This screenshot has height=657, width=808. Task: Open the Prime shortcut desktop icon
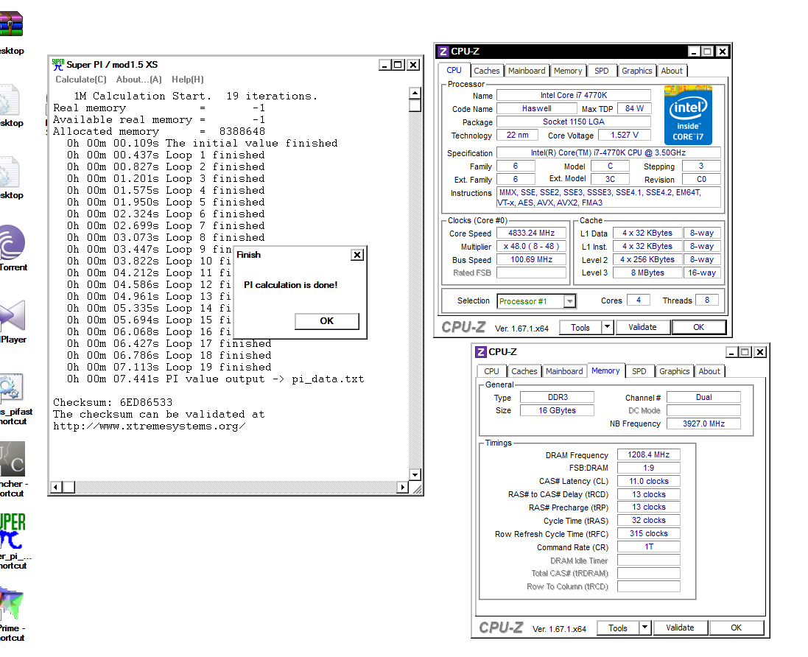coord(11,603)
